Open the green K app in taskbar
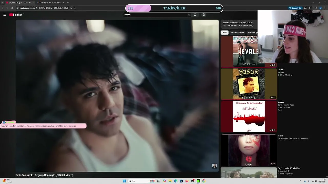Viewport: 328px width, 184px height. pyautogui.click(x=198, y=181)
